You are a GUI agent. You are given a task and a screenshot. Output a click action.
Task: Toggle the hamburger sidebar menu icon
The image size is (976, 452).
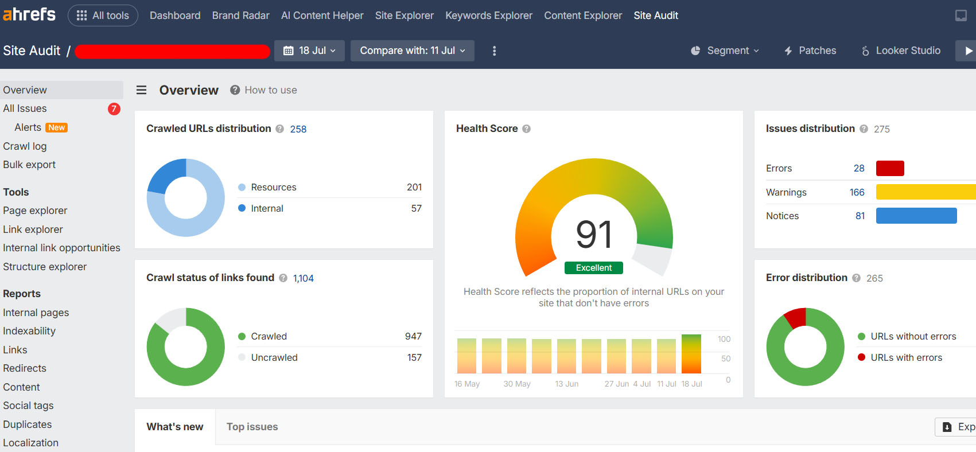(141, 90)
